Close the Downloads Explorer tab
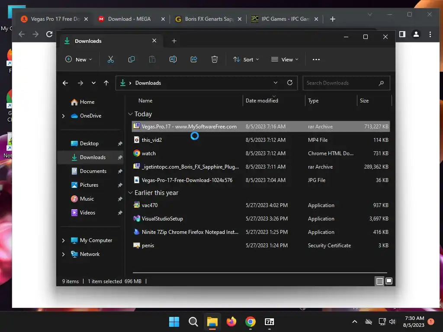Screen dimensions: 443x332 pos(154,41)
